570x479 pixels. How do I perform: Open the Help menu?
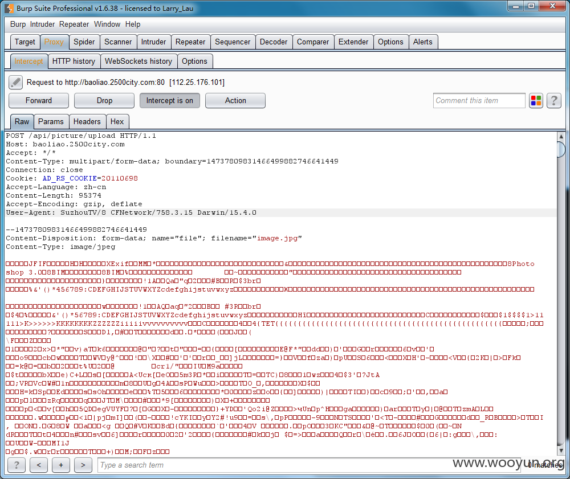point(133,24)
